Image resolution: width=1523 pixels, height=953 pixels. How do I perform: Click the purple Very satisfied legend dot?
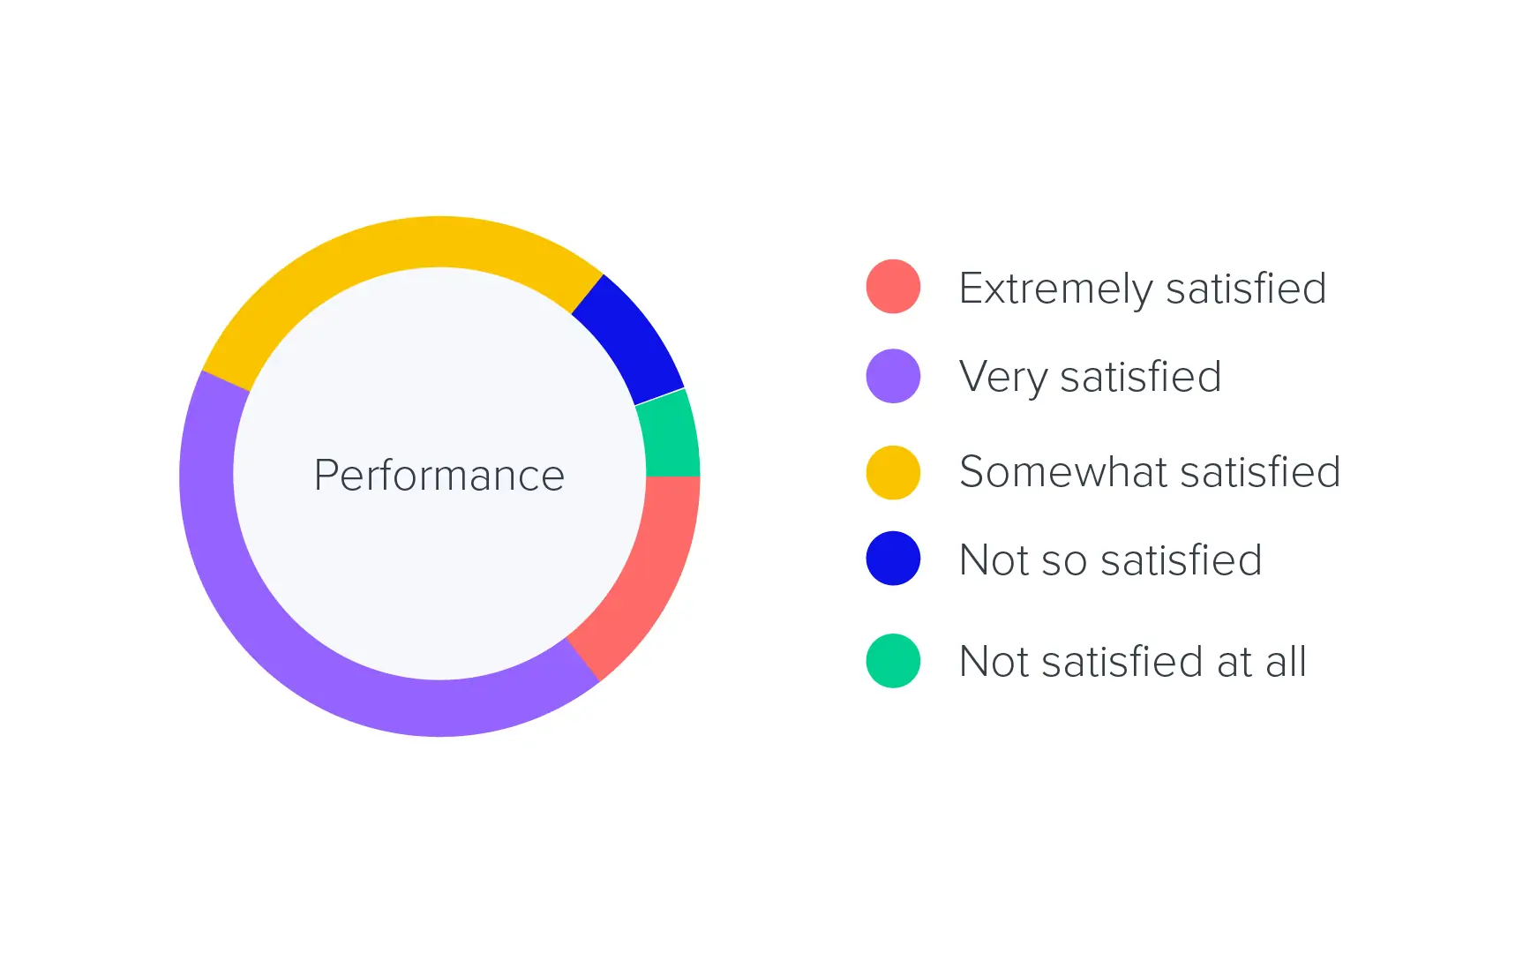point(893,377)
